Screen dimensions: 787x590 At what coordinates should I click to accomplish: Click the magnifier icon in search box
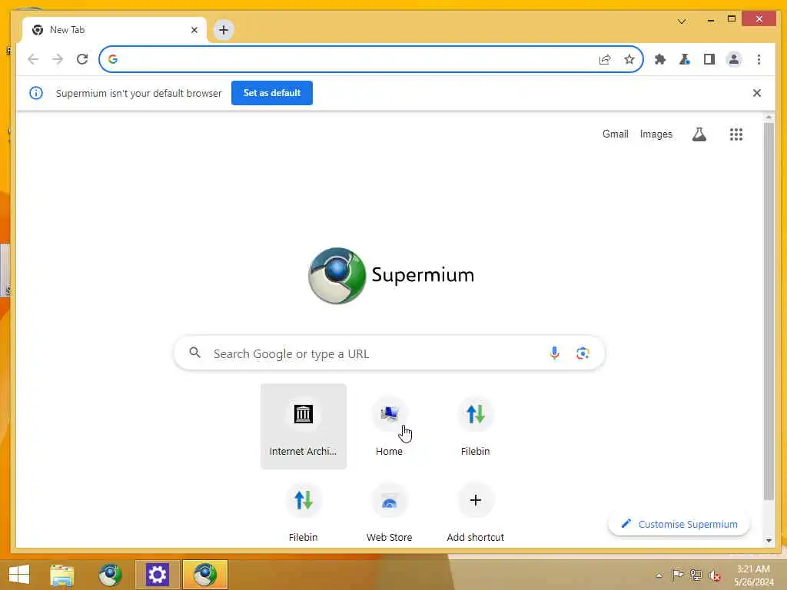(194, 353)
